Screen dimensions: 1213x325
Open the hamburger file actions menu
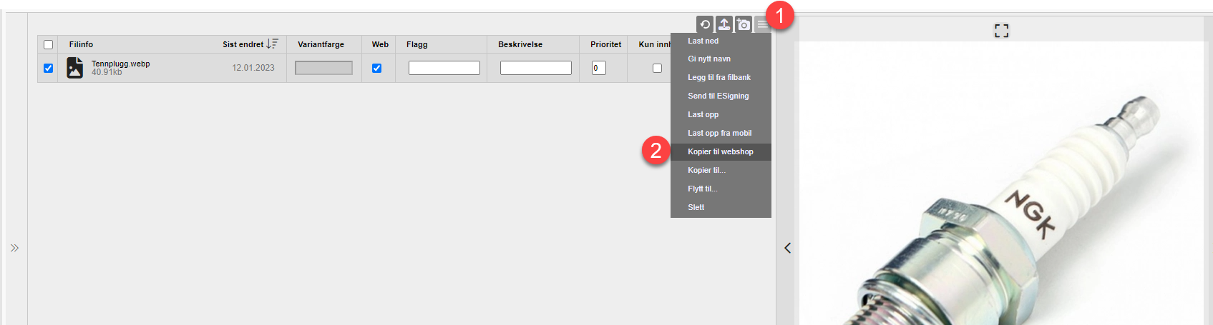coord(762,24)
